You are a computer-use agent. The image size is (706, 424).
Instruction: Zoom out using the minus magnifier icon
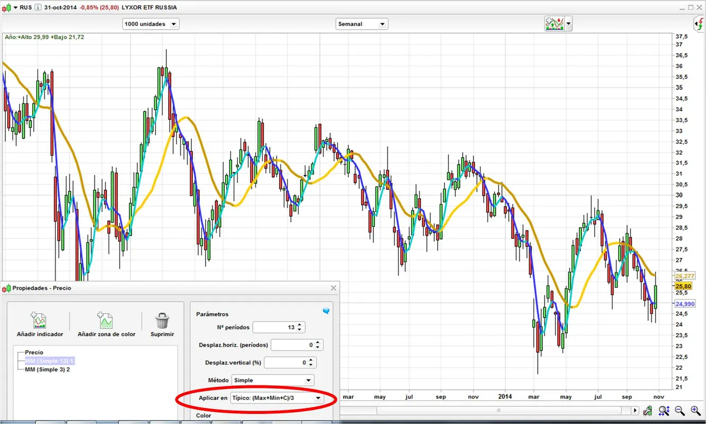pyautogui.click(x=680, y=411)
